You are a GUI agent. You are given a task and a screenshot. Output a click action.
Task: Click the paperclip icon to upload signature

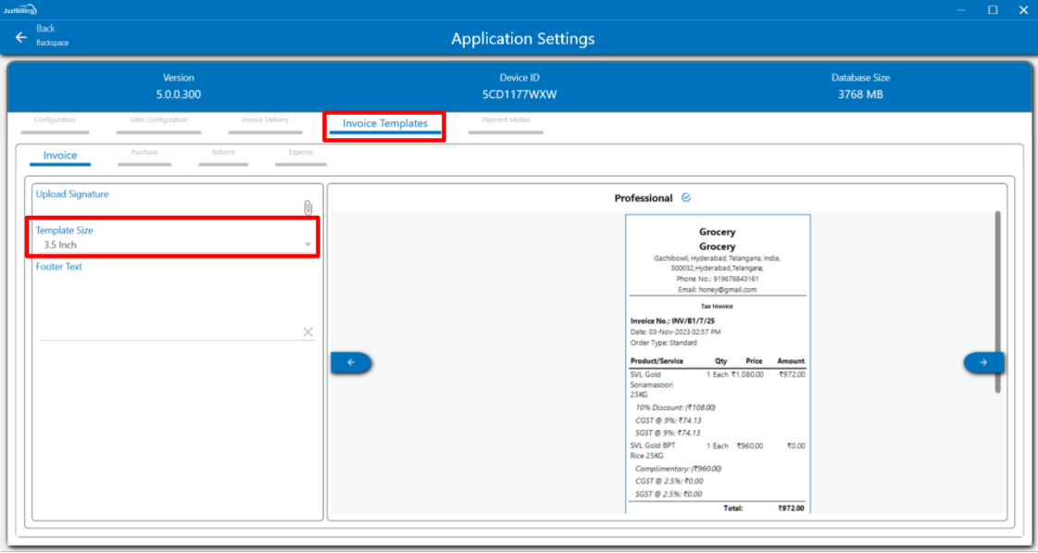click(x=308, y=207)
